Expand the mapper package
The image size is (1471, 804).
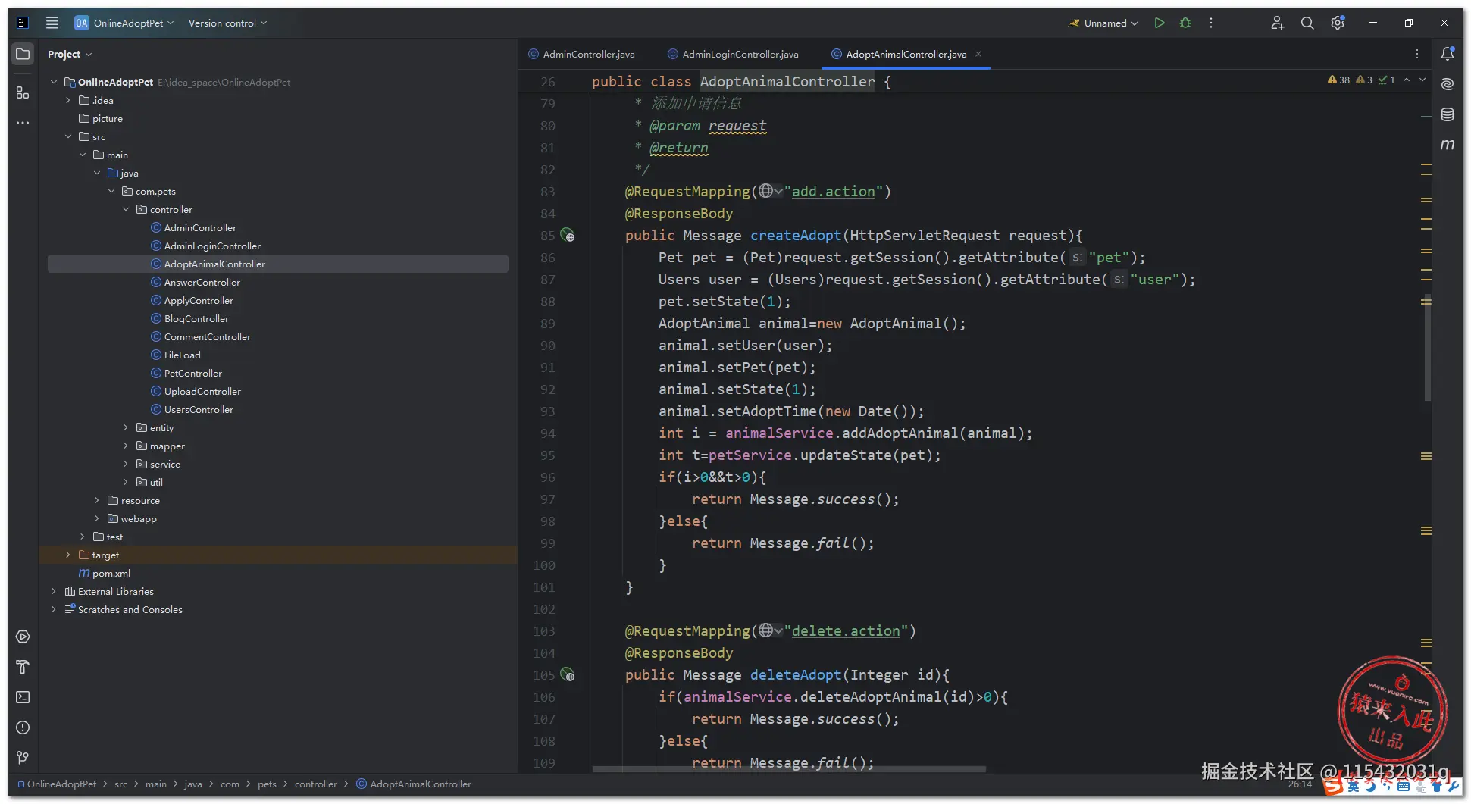(x=126, y=446)
